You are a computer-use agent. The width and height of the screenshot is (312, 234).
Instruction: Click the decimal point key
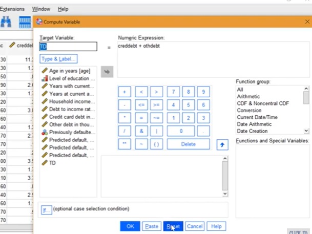[x=203, y=131]
